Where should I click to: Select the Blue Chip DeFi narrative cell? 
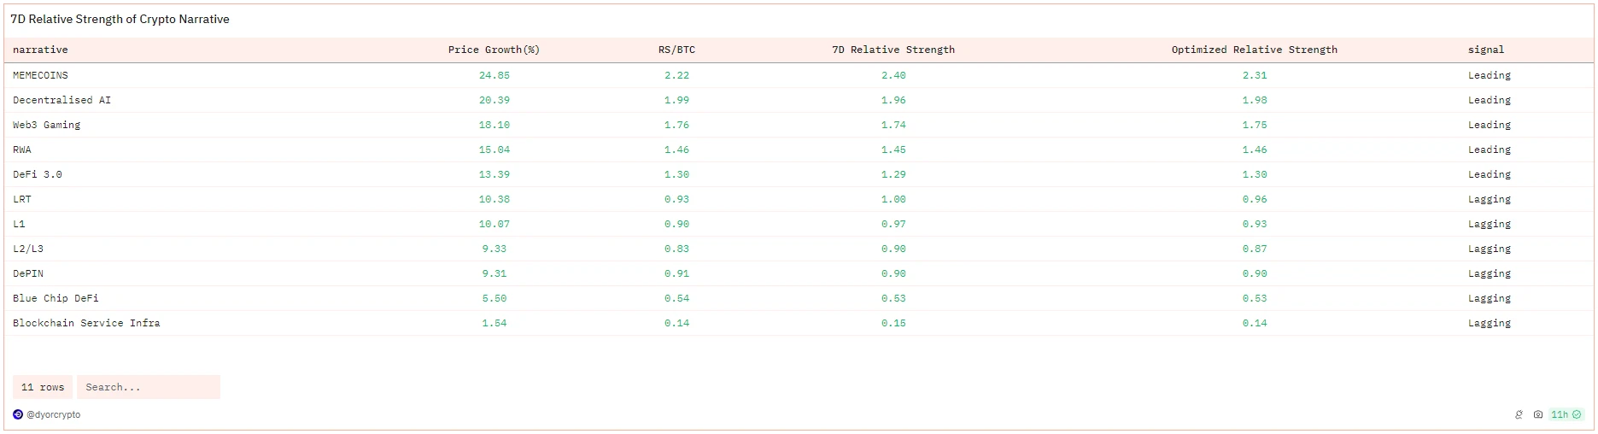(56, 298)
